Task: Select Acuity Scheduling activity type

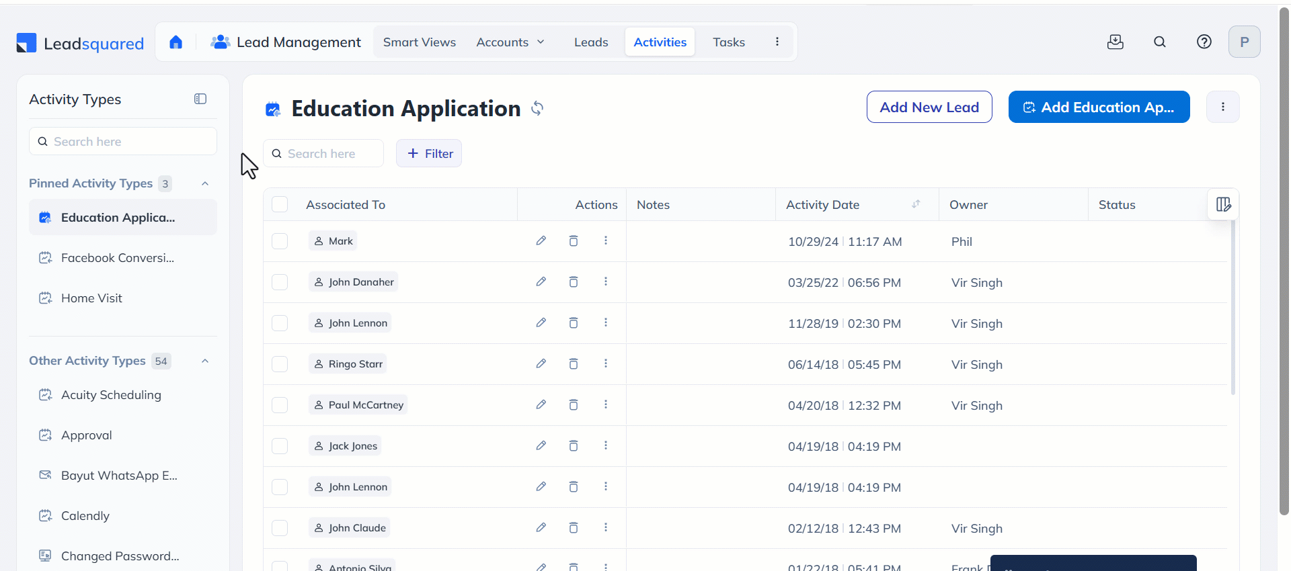Action: pos(123,395)
